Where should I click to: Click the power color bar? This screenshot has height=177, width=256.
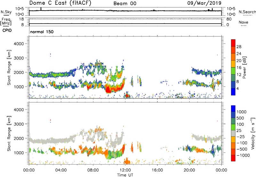233,67
